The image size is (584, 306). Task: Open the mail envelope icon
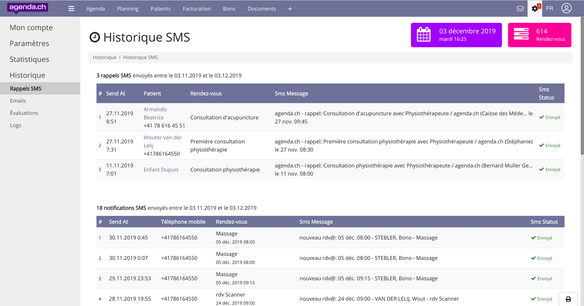tap(520, 8)
